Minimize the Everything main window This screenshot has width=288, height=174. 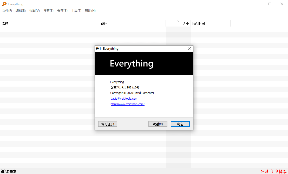tap(258, 4)
